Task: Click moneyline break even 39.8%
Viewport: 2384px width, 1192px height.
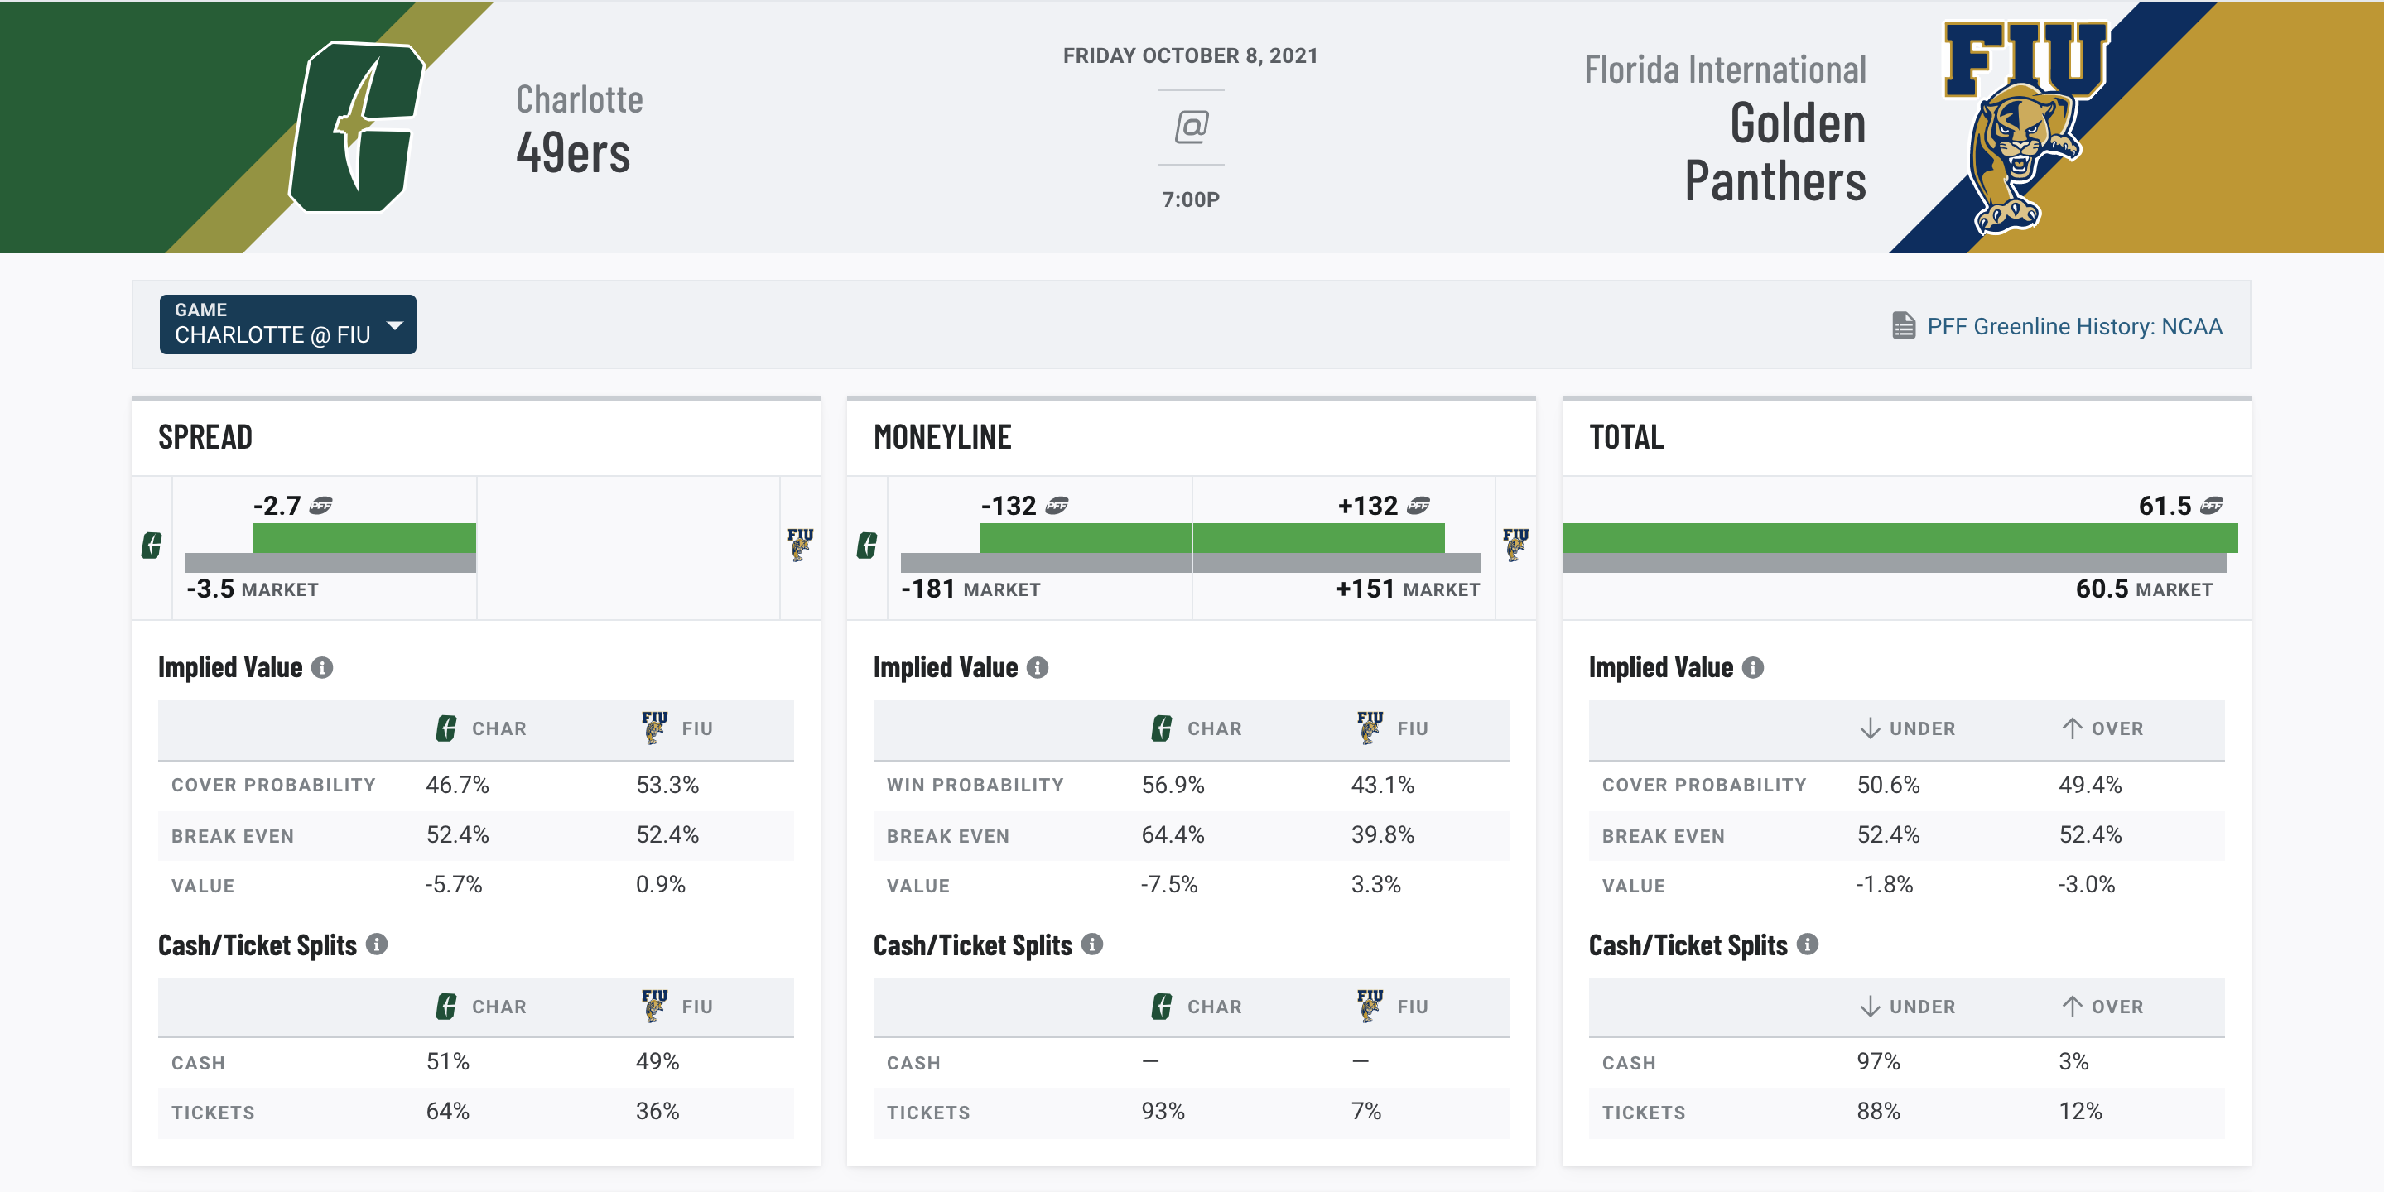Action: 1383,834
